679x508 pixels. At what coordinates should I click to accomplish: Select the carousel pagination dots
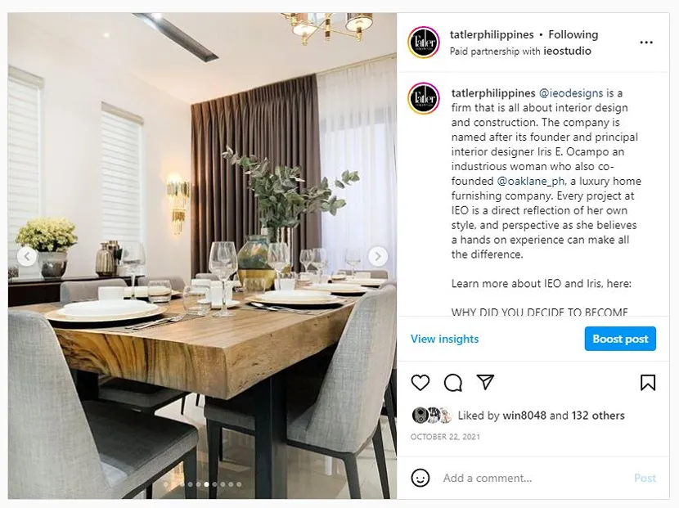tap(202, 484)
